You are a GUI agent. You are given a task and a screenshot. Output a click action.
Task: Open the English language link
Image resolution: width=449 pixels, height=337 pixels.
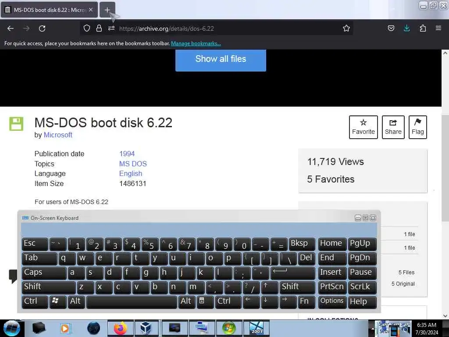(131, 174)
